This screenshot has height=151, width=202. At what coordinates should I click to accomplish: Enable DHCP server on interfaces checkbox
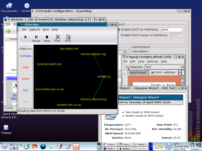click(119, 35)
